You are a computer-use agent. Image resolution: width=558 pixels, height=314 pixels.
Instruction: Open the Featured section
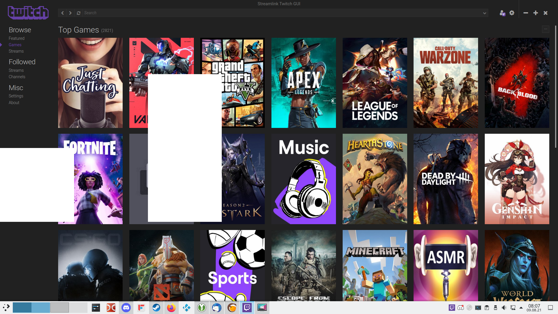click(x=17, y=38)
